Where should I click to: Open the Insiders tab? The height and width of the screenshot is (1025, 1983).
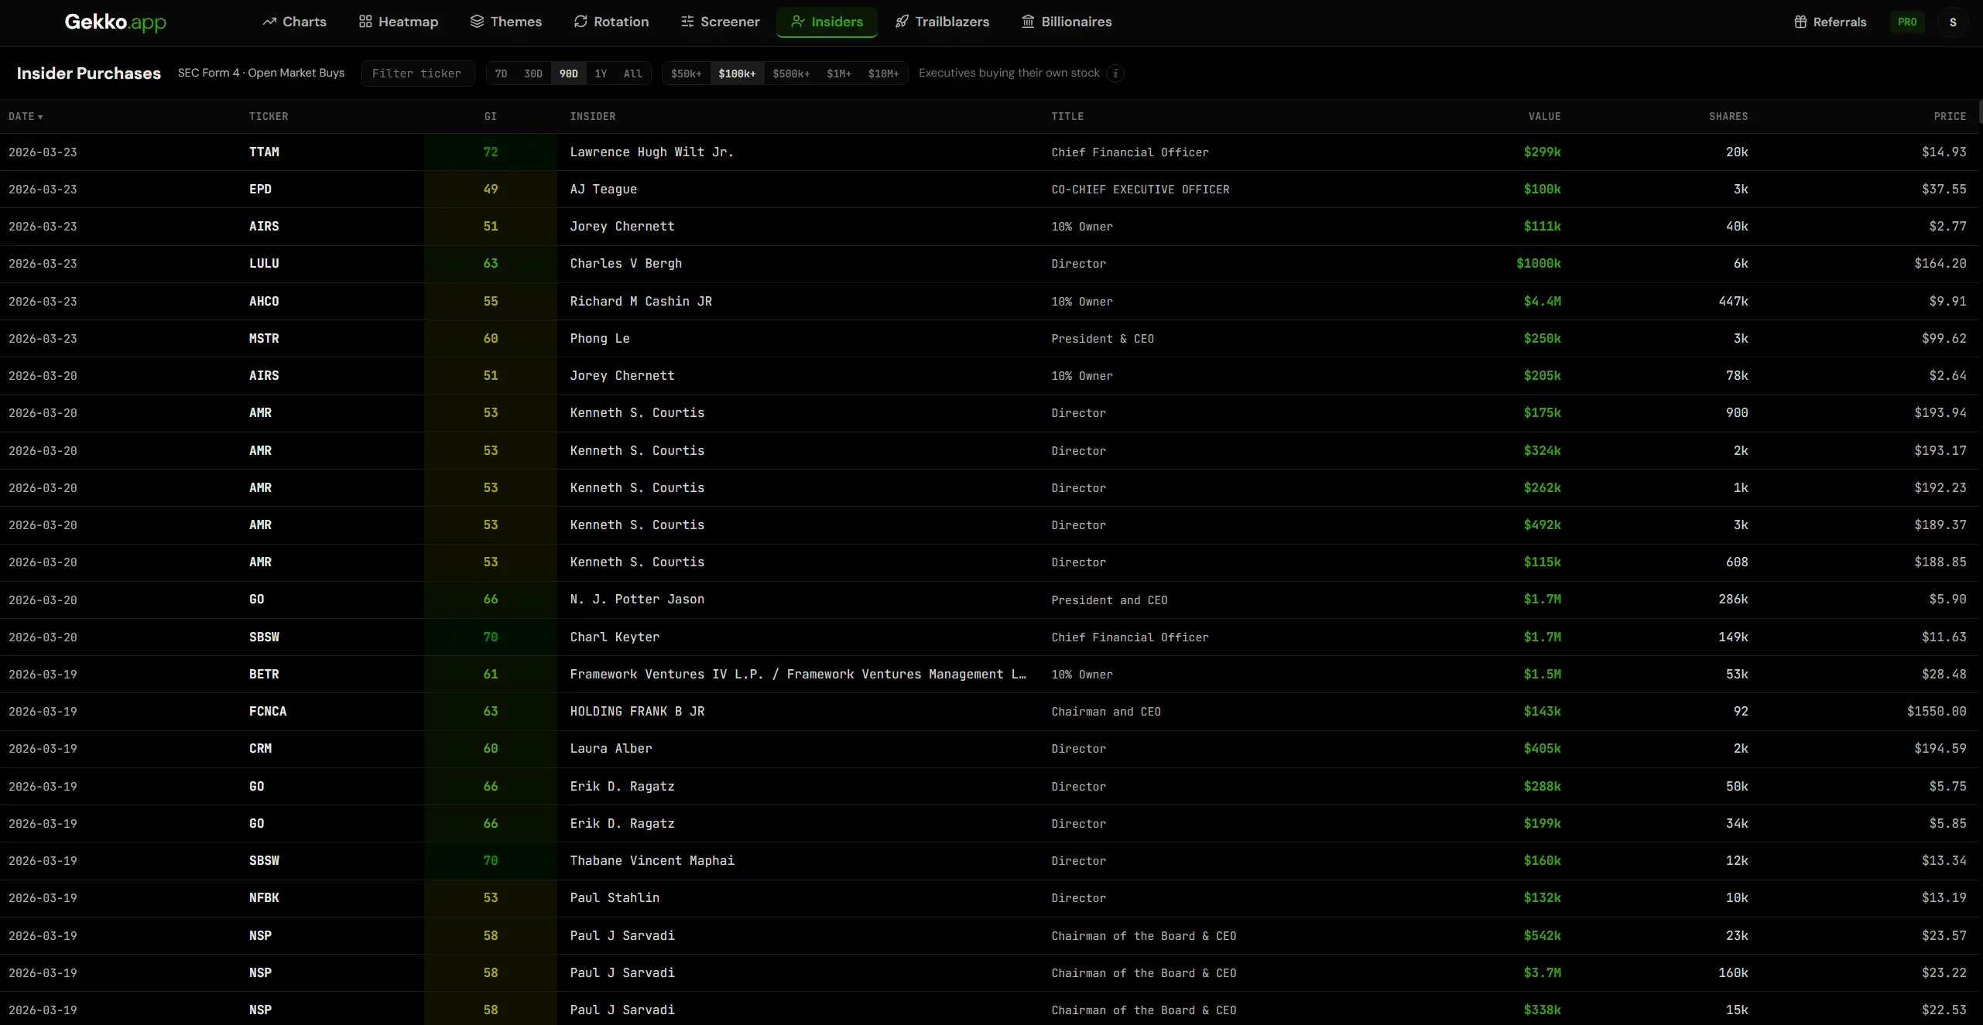(826, 22)
